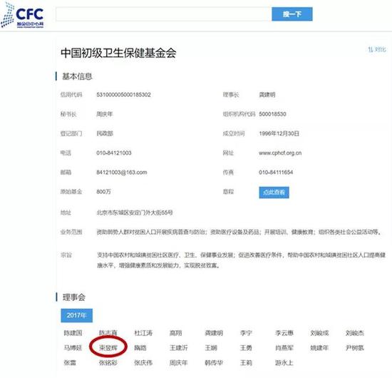Click the 理事长 value 龚建明
The image size is (392, 378).
pyautogui.click(x=267, y=95)
